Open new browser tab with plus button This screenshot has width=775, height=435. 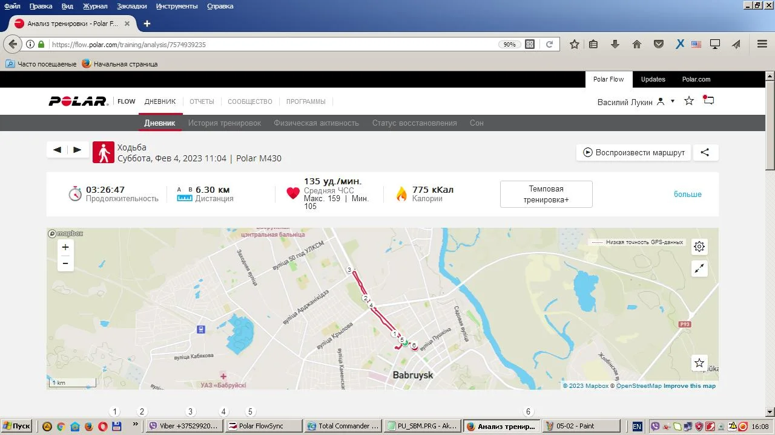pyautogui.click(x=147, y=24)
